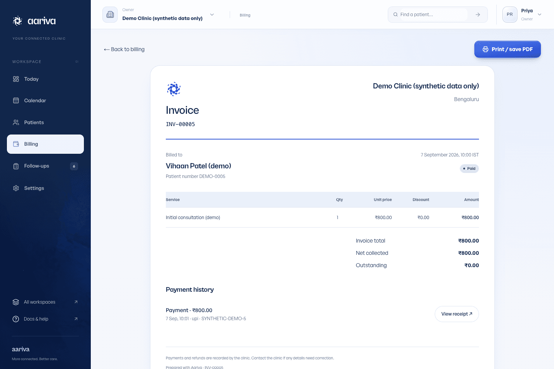The height and width of the screenshot is (369, 554).
Task: Click the Outstanding ₹0.00 amount
Action: (472, 265)
